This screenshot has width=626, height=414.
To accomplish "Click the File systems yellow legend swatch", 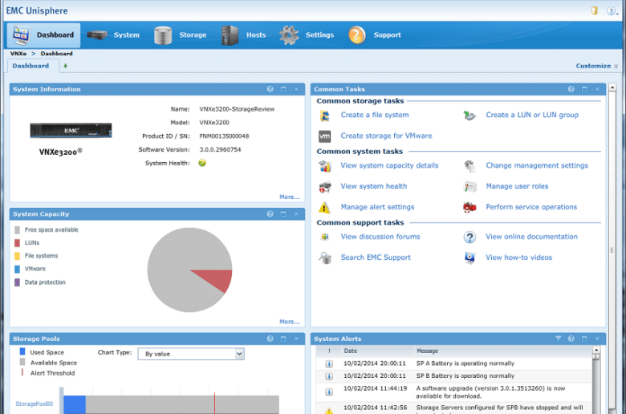I will [x=17, y=256].
